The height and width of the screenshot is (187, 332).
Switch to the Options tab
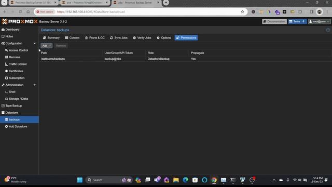(164, 38)
